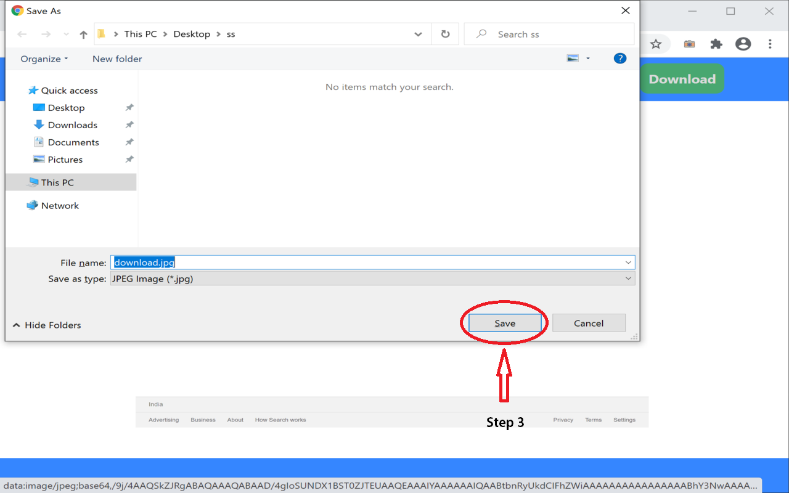Open Chrome's three-dot menu
789x493 pixels.
click(x=769, y=44)
